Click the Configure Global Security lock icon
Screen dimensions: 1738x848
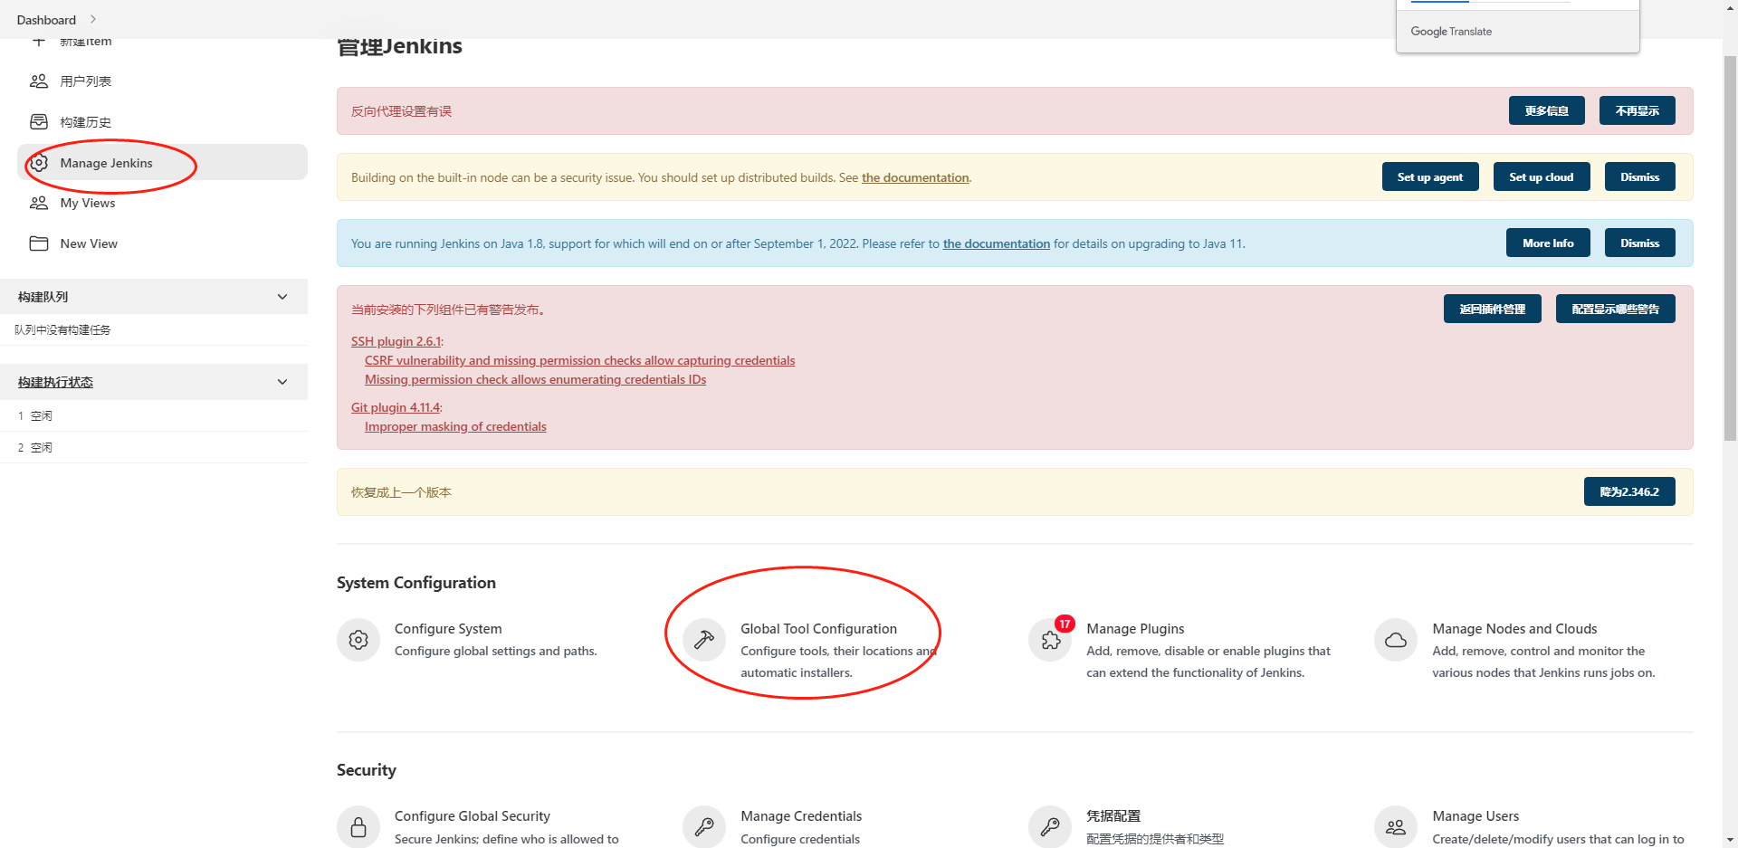[x=358, y=826]
